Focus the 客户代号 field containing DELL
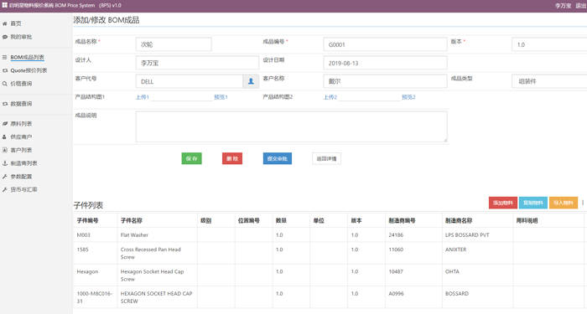Viewport: 587px width, 314px height. point(189,81)
